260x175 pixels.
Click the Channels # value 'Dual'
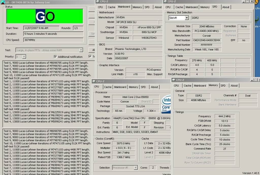(248, 95)
